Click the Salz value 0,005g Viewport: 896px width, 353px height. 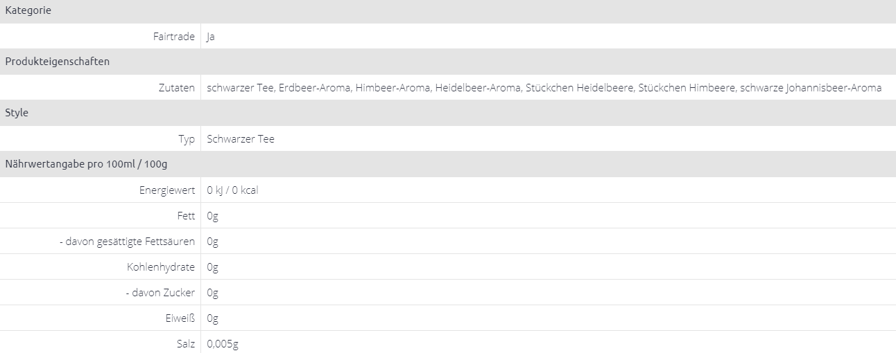(223, 344)
